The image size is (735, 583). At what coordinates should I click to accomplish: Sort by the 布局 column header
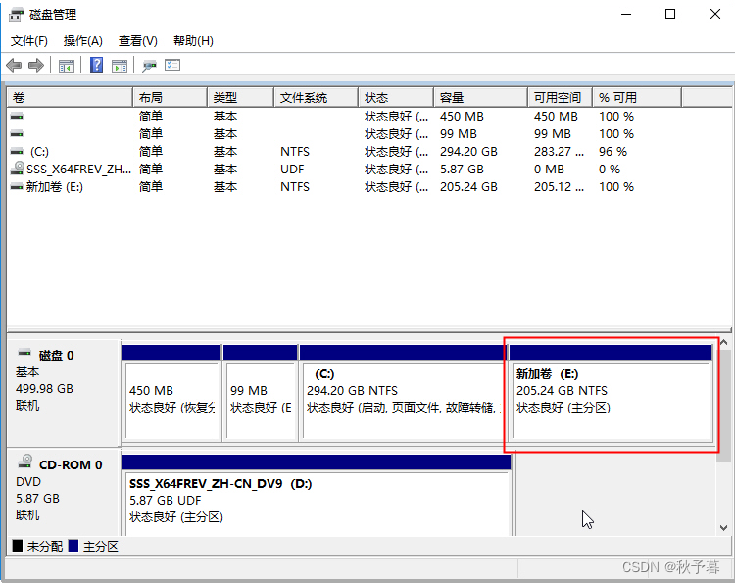tap(171, 97)
